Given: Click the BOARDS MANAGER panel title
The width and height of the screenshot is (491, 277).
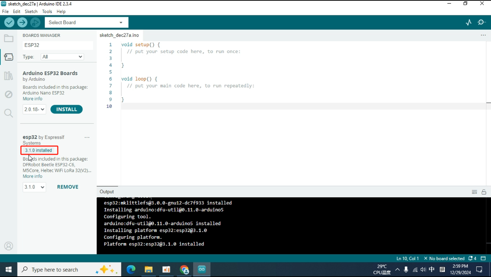Looking at the screenshot, I should tap(42, 35).
